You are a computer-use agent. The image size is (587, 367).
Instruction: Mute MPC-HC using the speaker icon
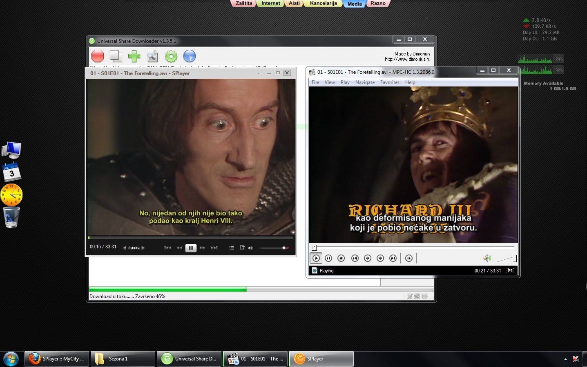click(x=487, y=258)
